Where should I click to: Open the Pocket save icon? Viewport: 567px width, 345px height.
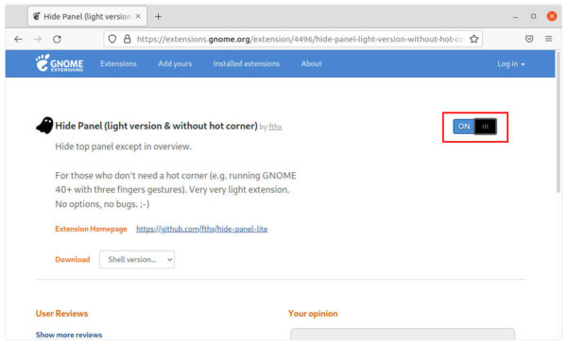tap(529, 39)
